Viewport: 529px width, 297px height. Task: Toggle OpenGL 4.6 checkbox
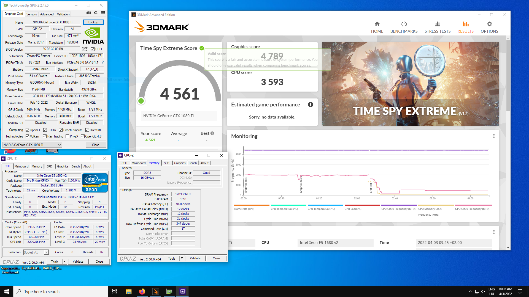83,136
